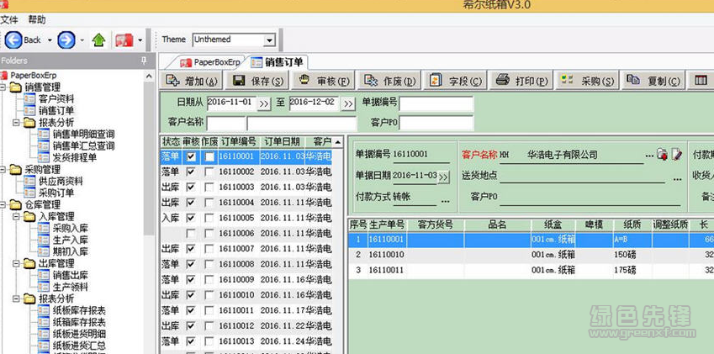Switch to the PaperBoxErp tab
Viewport: 714px width, 354px height.
[211, 62]
